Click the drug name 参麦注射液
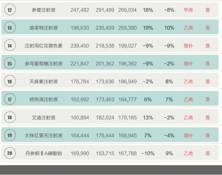Viewport: 222px width, 175px height. tap(43, 10)
